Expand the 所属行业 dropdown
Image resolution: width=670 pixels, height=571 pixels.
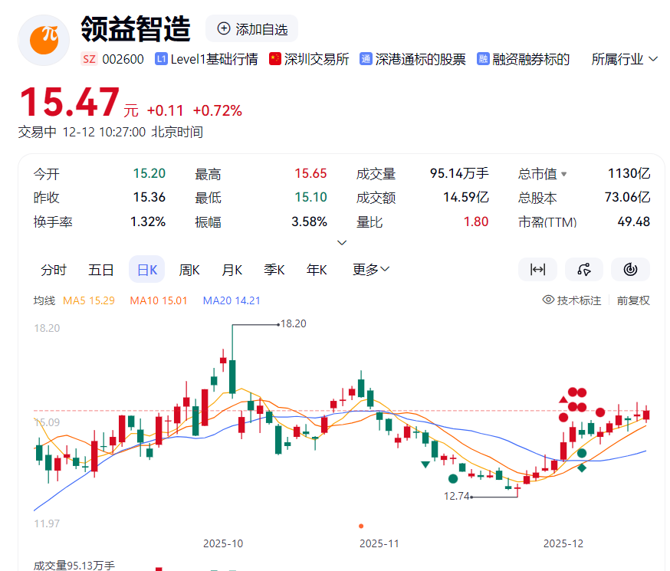point(624,59)
